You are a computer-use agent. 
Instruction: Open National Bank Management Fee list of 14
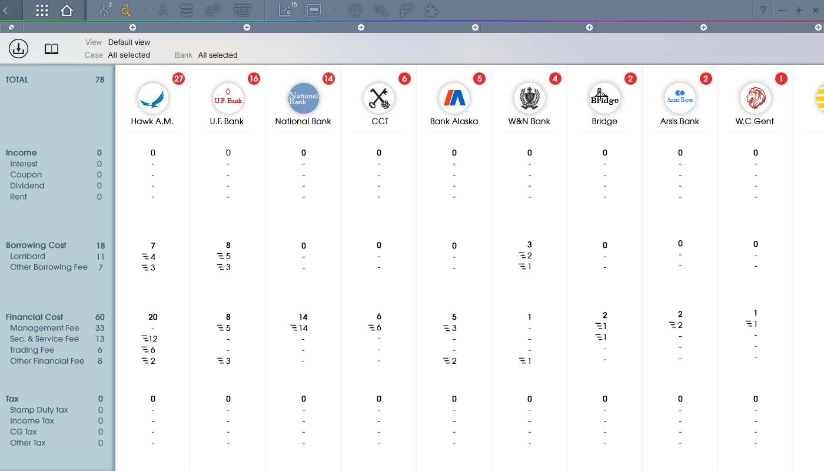pos(300,328)
